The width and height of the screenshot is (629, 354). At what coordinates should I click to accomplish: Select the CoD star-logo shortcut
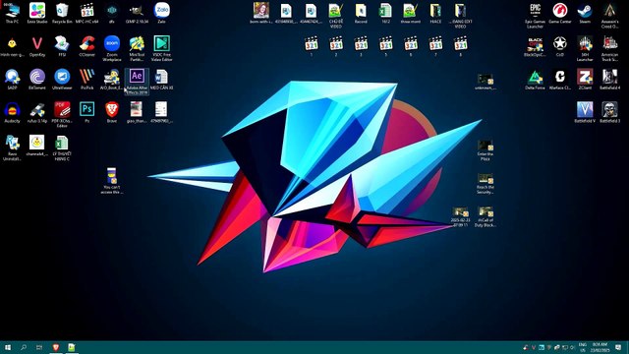click(x=560, y=46)
